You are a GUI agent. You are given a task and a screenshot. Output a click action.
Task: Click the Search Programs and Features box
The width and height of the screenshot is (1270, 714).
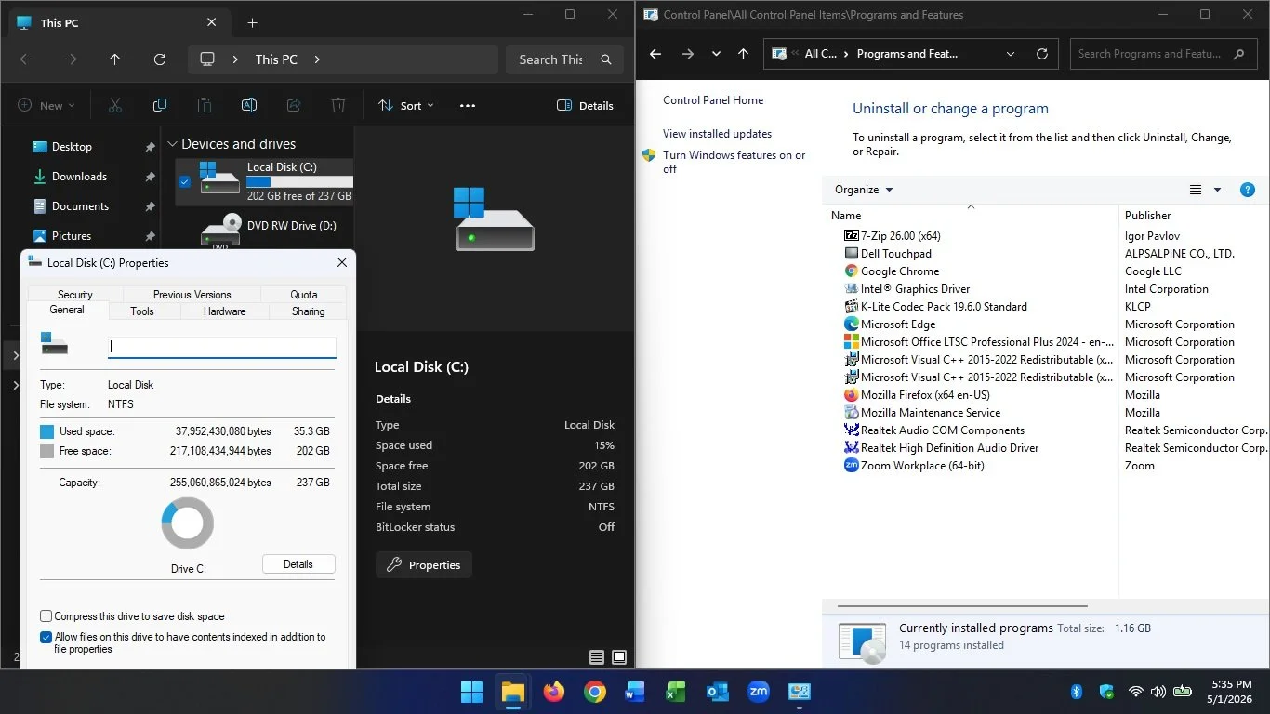(1162, 54)
